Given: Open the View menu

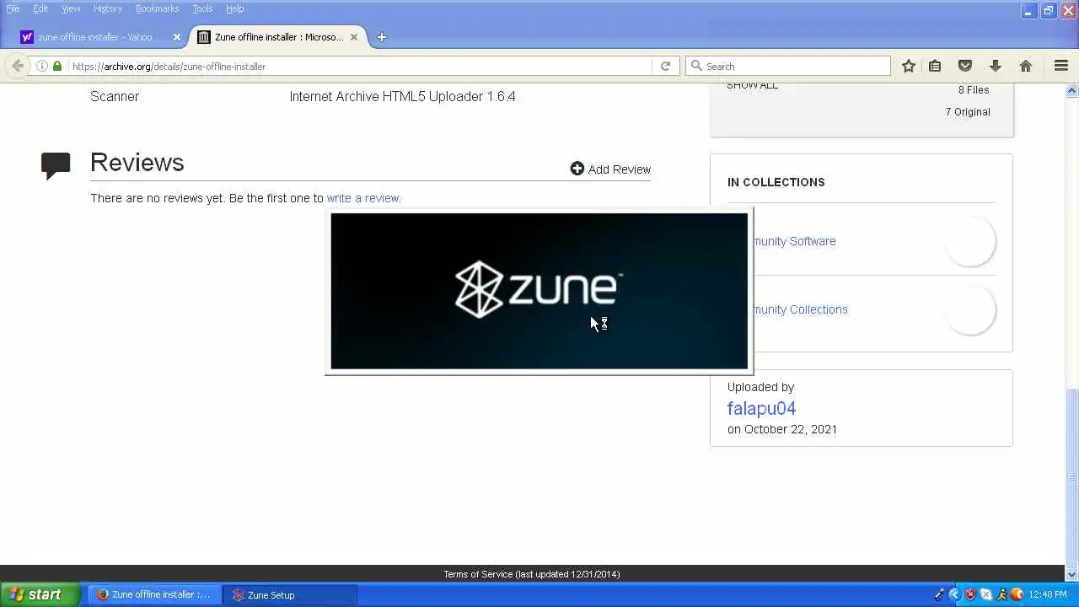Looking at the screenshot, I should tap(71, 8).
